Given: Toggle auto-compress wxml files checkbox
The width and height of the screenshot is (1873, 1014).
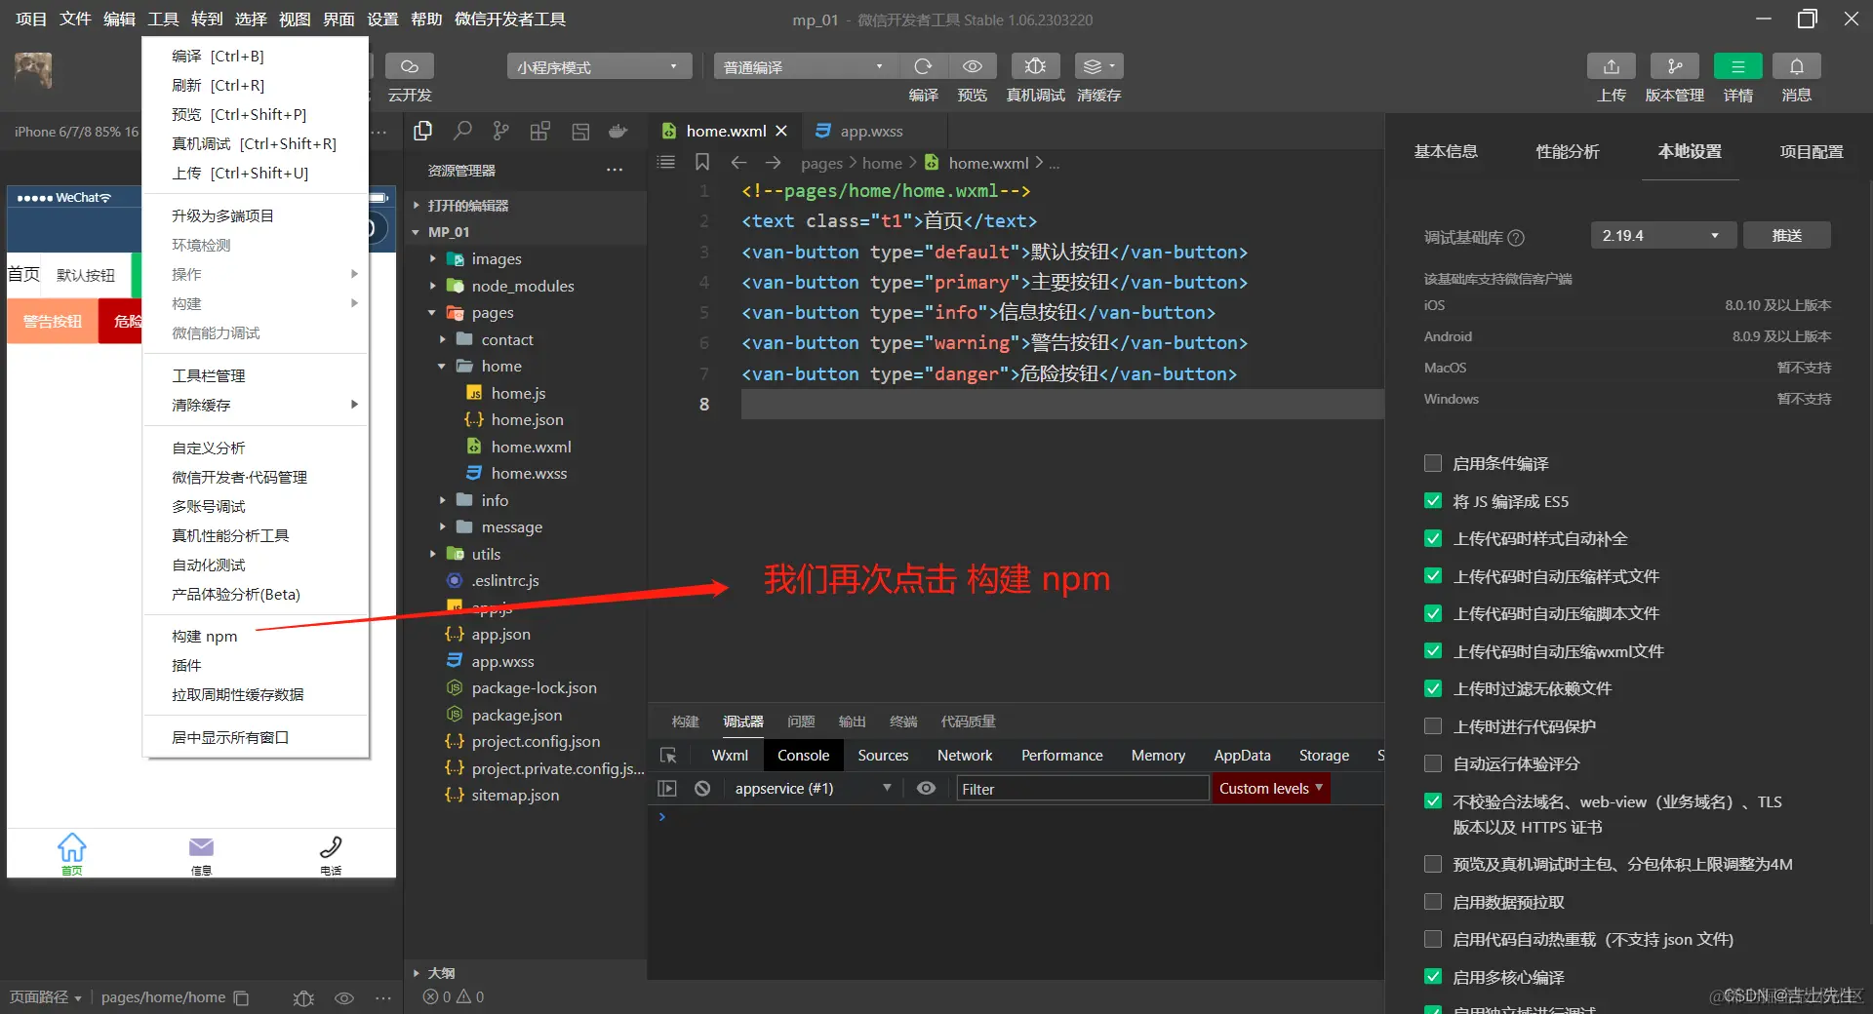Looking at the screenshot, I should pos(1433,651).
